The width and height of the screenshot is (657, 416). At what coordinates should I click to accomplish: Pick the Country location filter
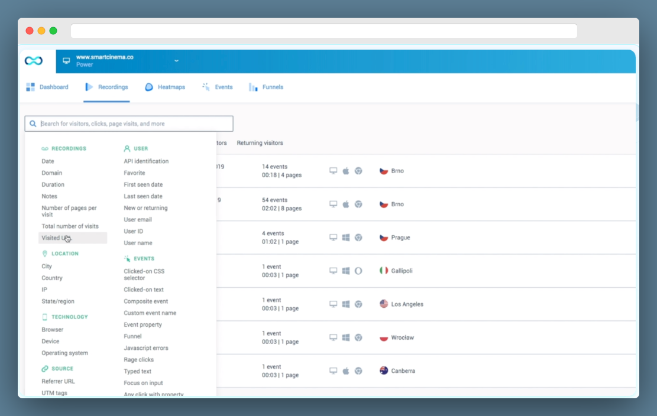[52, 278]
